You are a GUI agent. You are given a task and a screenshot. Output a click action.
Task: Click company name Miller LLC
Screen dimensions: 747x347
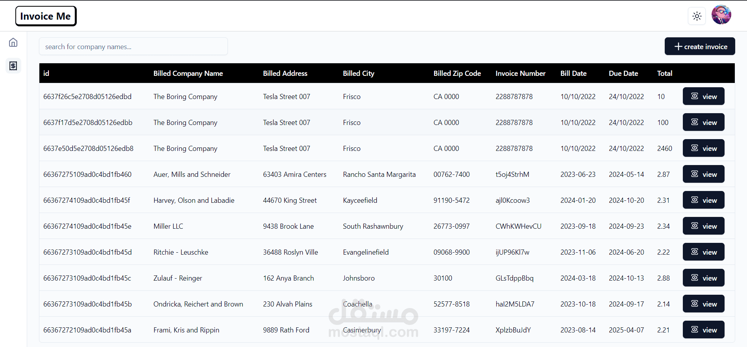[x=168, y=226]
